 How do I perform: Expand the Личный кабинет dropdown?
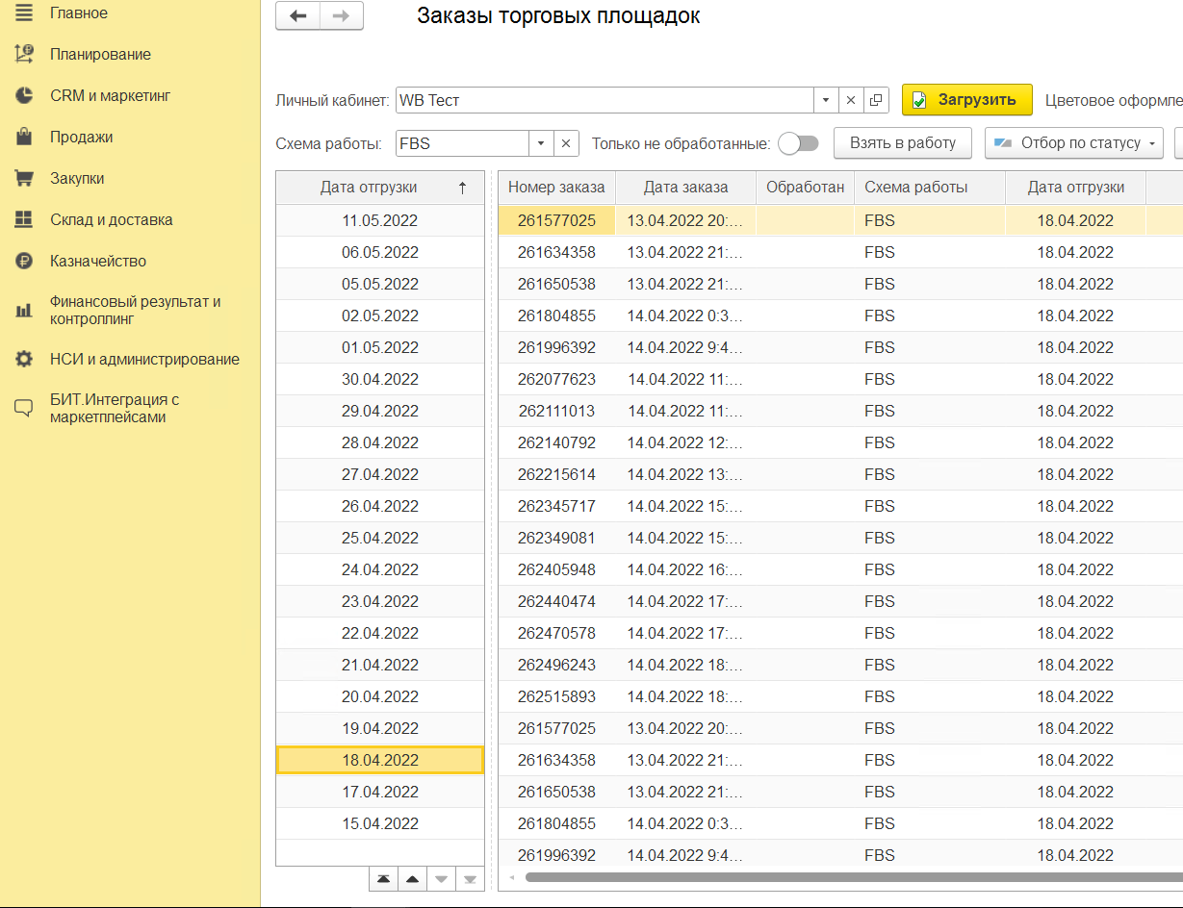coord(826,100)
